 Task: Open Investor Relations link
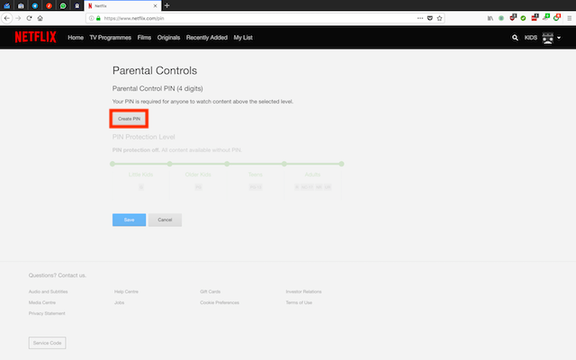(x=303, y=292)
